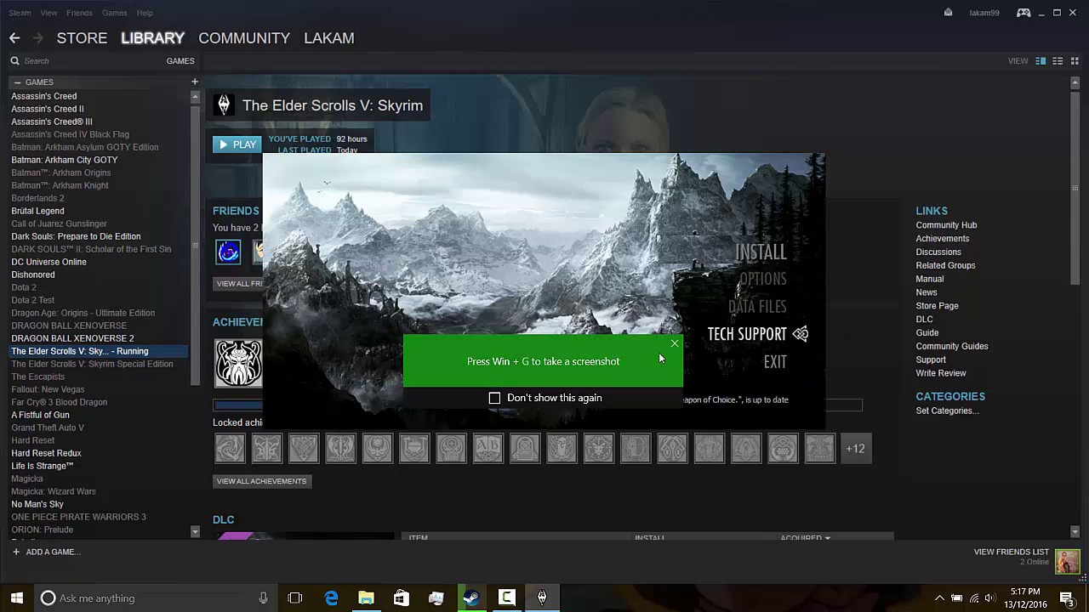Open the Windows Start menu
1089x612 pixels.
16,598
